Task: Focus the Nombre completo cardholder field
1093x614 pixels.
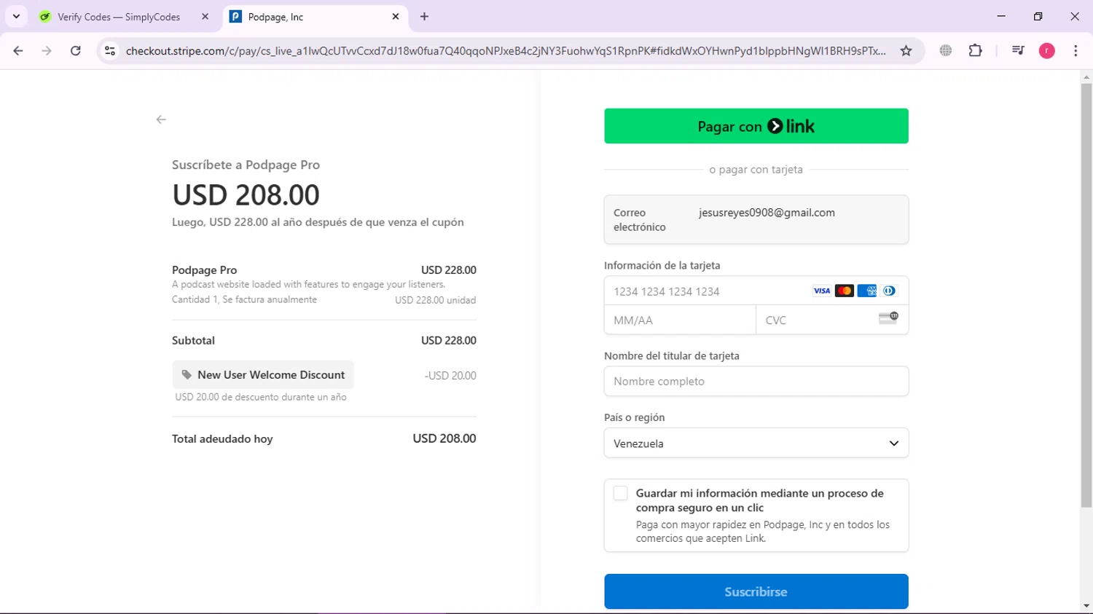Action: 756,381
